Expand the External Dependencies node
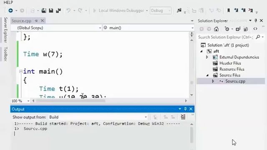The image size is (267, 150). click(x=207, y=57)
